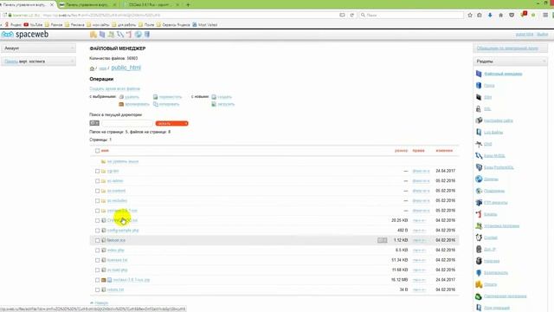Open the Базы PostgreSQL section icon

click(x=479, y=167)
